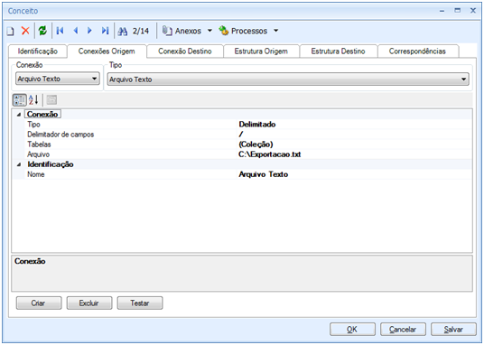Click the Processos gears icon
The image size is (484, 345).
223,31
